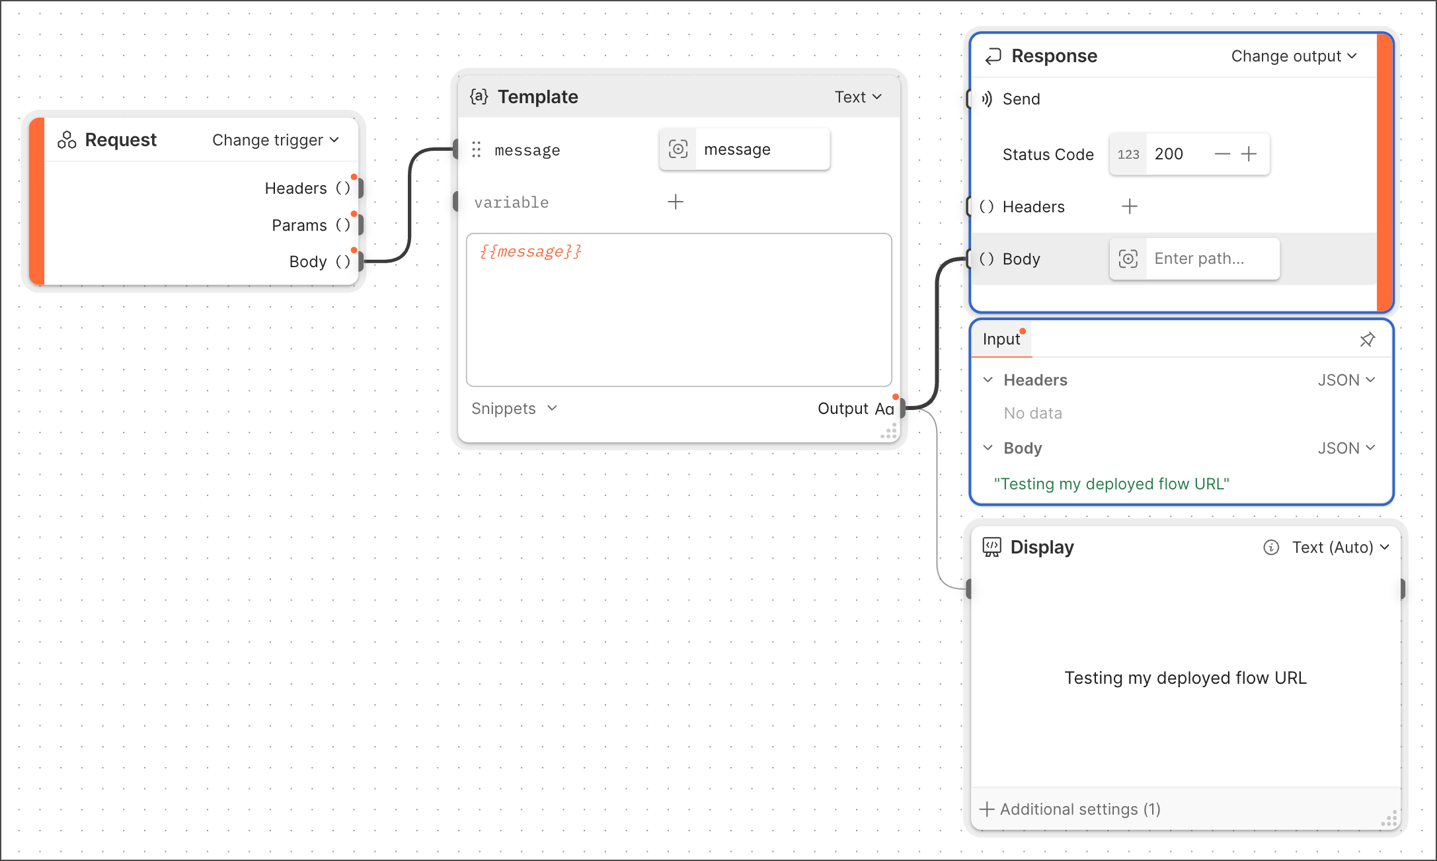
Task: Select the Input tab
Action: [1001, 339]
